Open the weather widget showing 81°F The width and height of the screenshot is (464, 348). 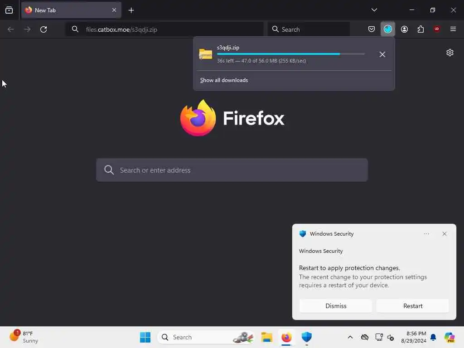(x=24, y=337)
